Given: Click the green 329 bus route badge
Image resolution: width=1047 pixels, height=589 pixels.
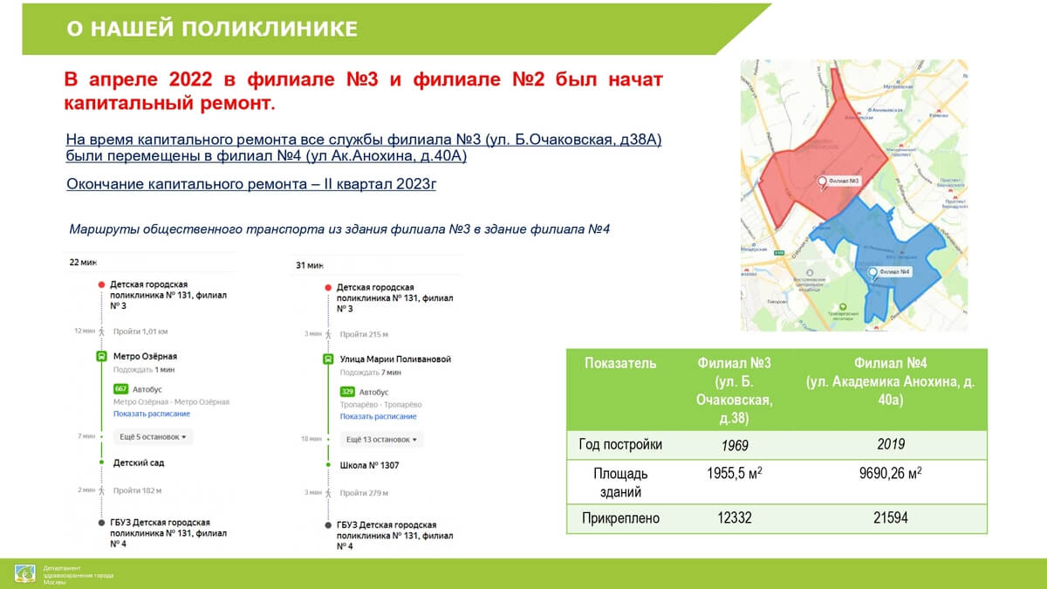Looking at the screenshot, I should tap(346, 392).
